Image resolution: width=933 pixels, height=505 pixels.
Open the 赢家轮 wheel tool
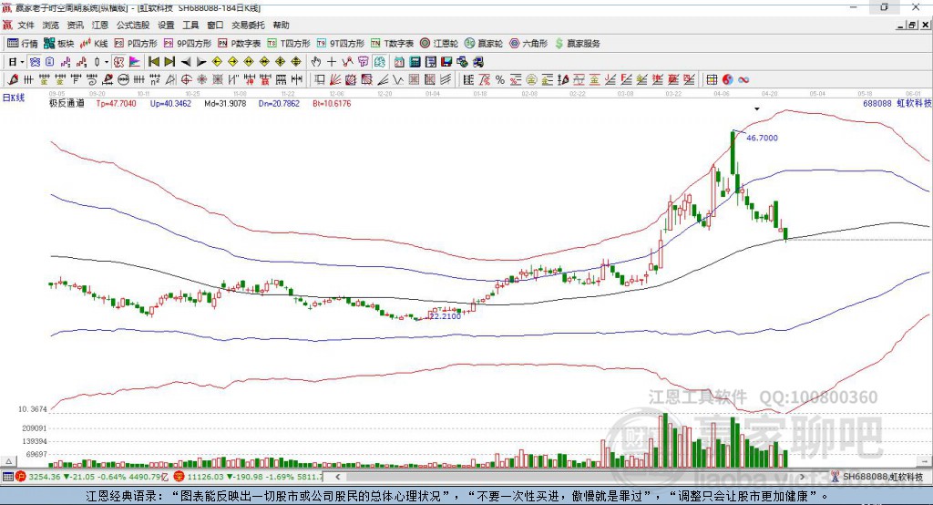click(x=484, y=44)
